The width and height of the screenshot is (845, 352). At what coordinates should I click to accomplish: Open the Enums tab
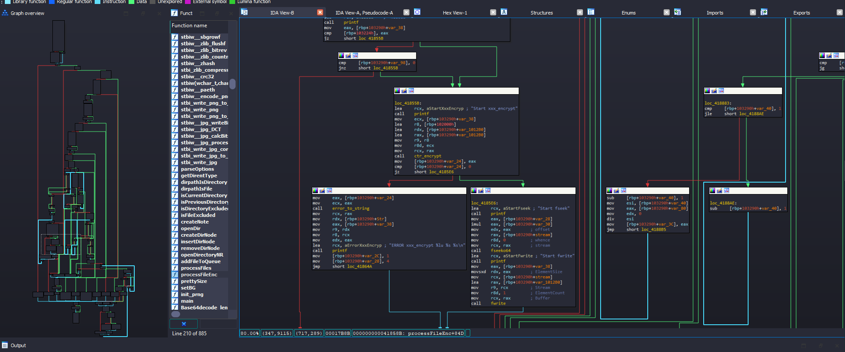point(628,13)
